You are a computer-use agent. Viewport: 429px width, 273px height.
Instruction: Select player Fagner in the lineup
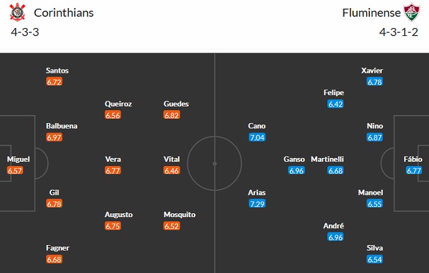(58, 248)
